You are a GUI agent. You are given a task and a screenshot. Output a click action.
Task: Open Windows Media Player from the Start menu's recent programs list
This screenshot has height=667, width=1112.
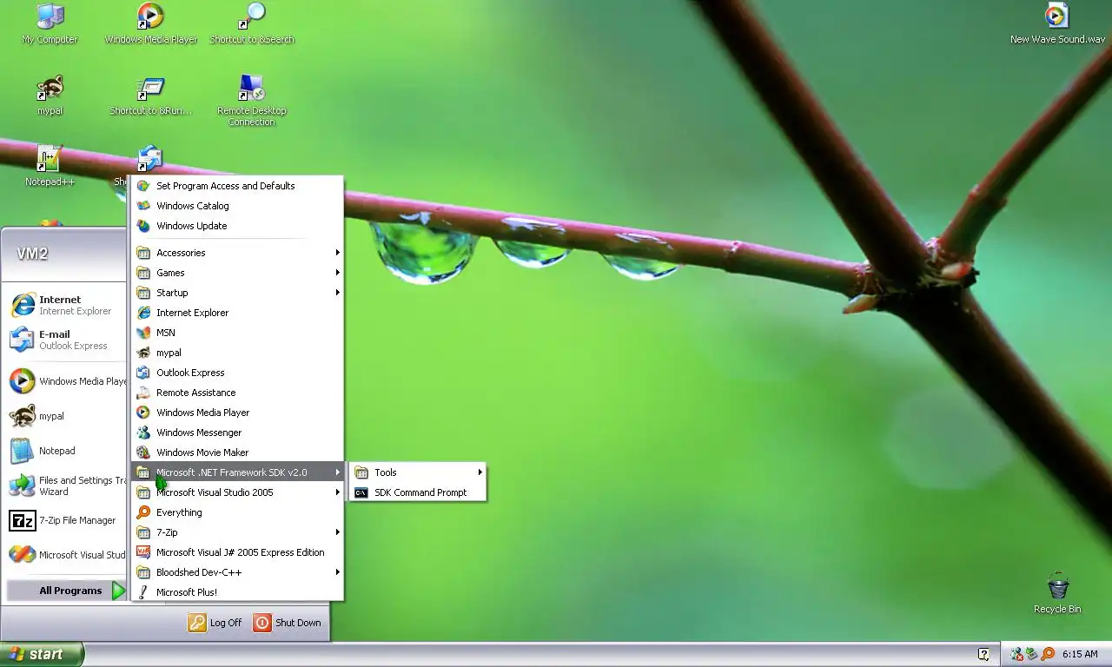66,381
